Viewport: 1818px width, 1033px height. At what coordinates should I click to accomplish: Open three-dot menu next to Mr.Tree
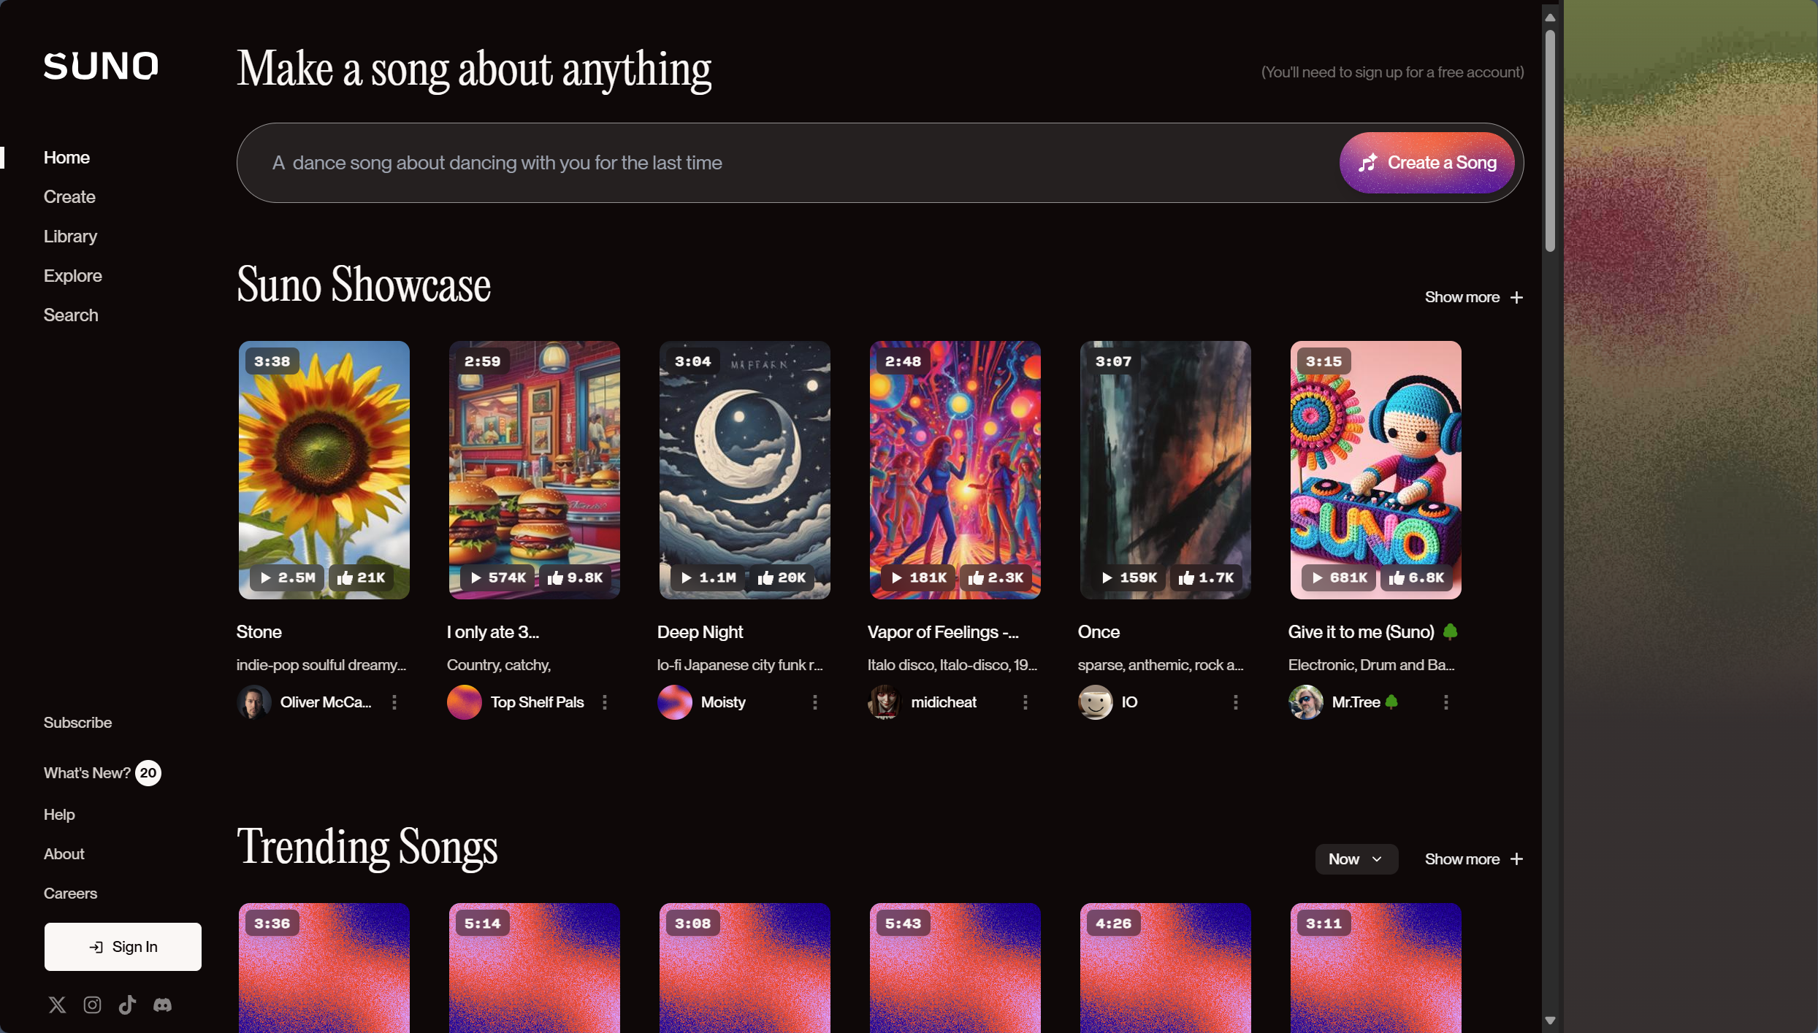pyautogui.click(x=1446, y=702)
